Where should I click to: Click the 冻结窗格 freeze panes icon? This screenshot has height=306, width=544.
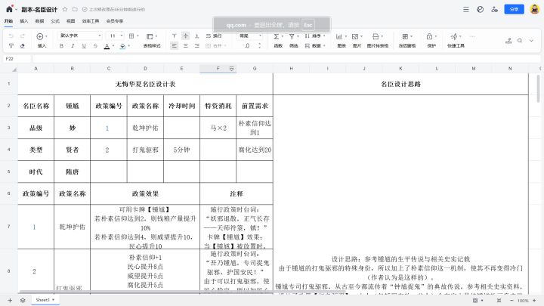(x=405, y=36)
